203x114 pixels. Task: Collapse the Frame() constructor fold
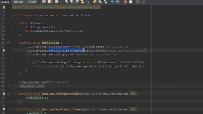pyautogui.click(x=8, y=23)
